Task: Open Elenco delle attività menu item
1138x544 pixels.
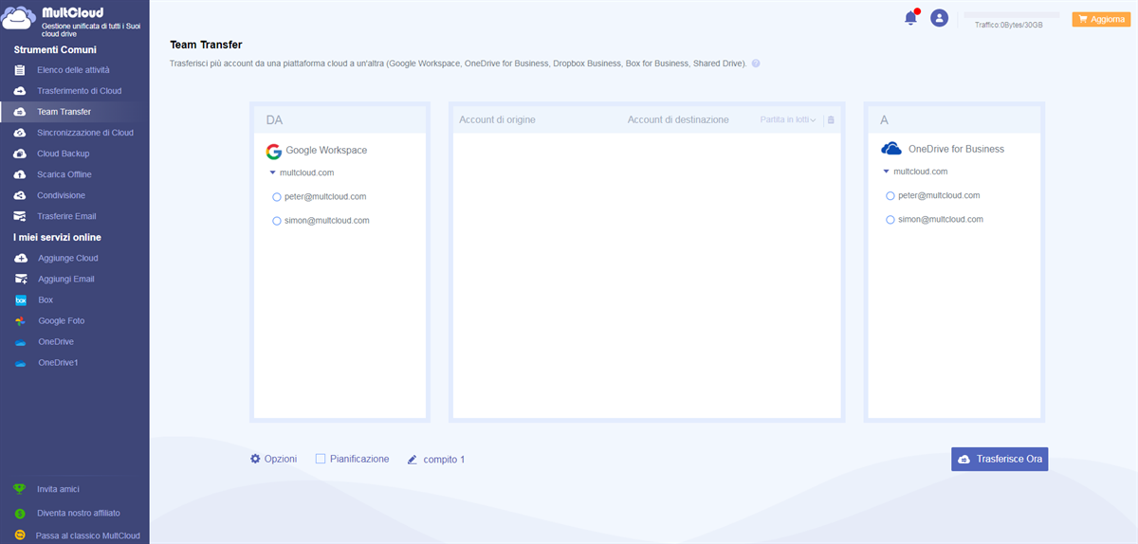Action: pos(74,70)
